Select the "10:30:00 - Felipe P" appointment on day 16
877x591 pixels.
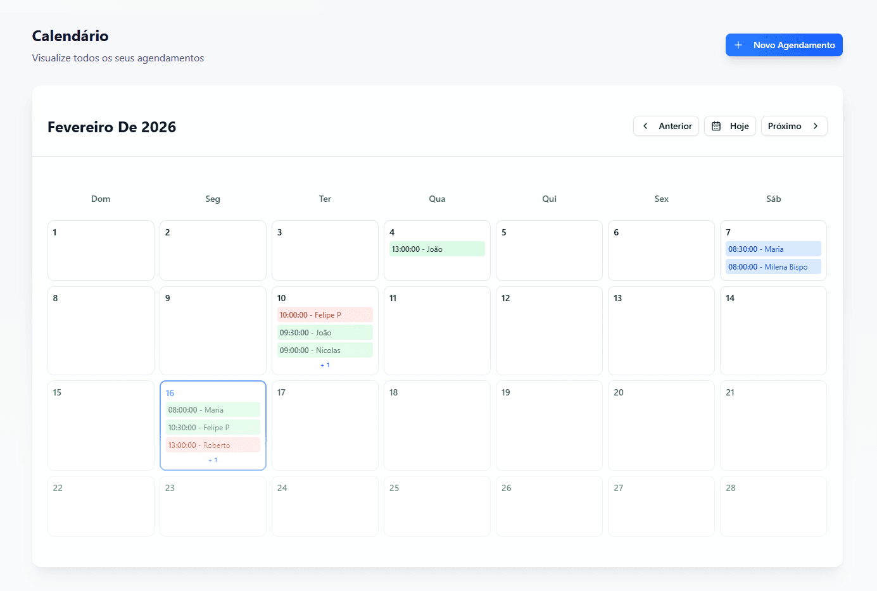(213, 427)
